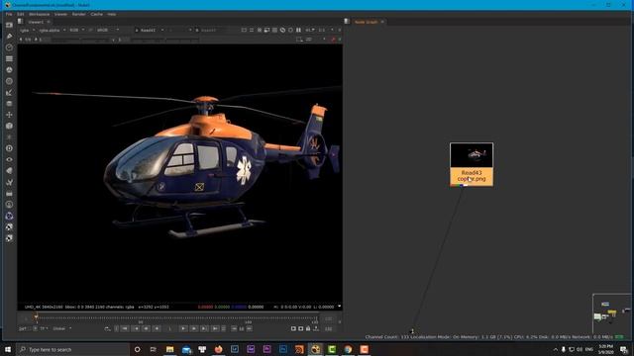Open the wipe/composite mode dropdown
This screenshot has width=634, height=356.
coord(180,31)
